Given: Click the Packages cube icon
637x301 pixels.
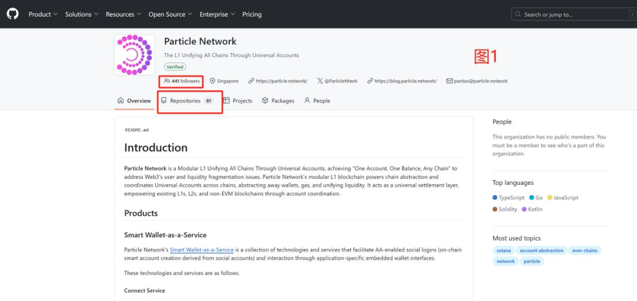Looking at the screenshot, I should [x=265, y=101].
